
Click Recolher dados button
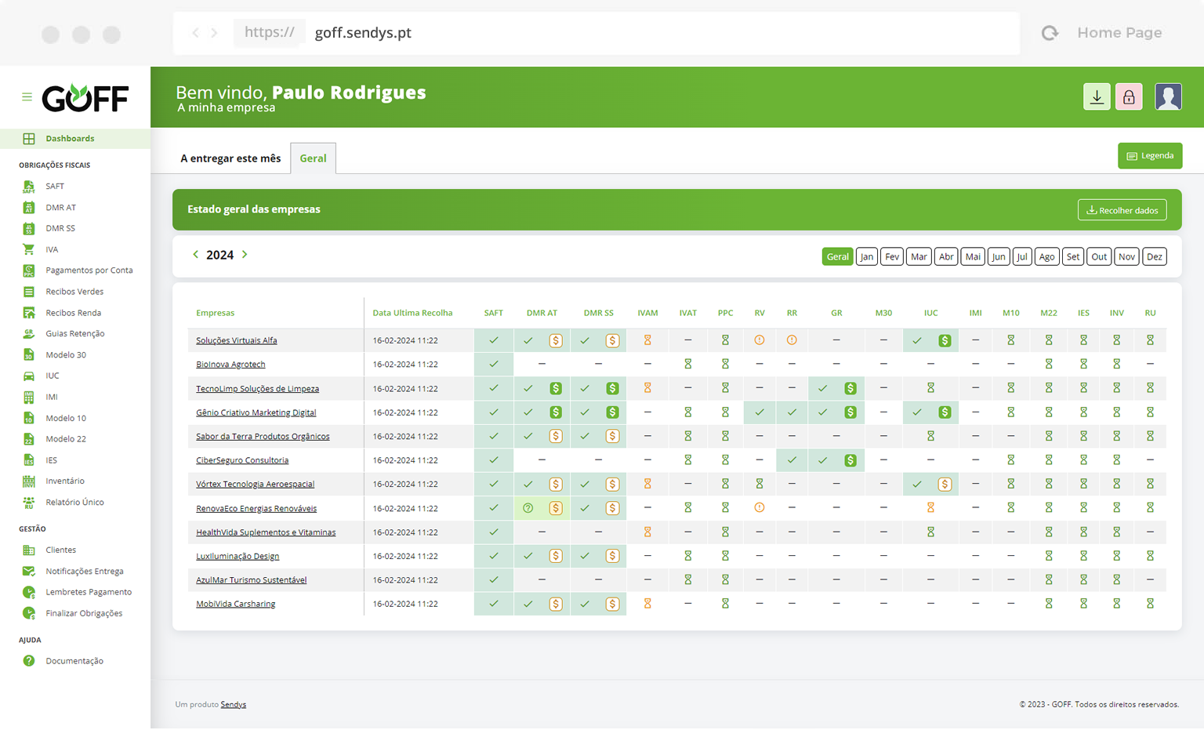[1122, 210]
